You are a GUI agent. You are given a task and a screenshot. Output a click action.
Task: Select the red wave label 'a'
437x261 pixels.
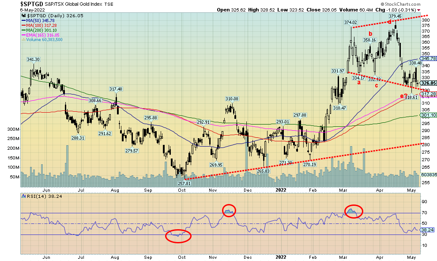[358, 83]
